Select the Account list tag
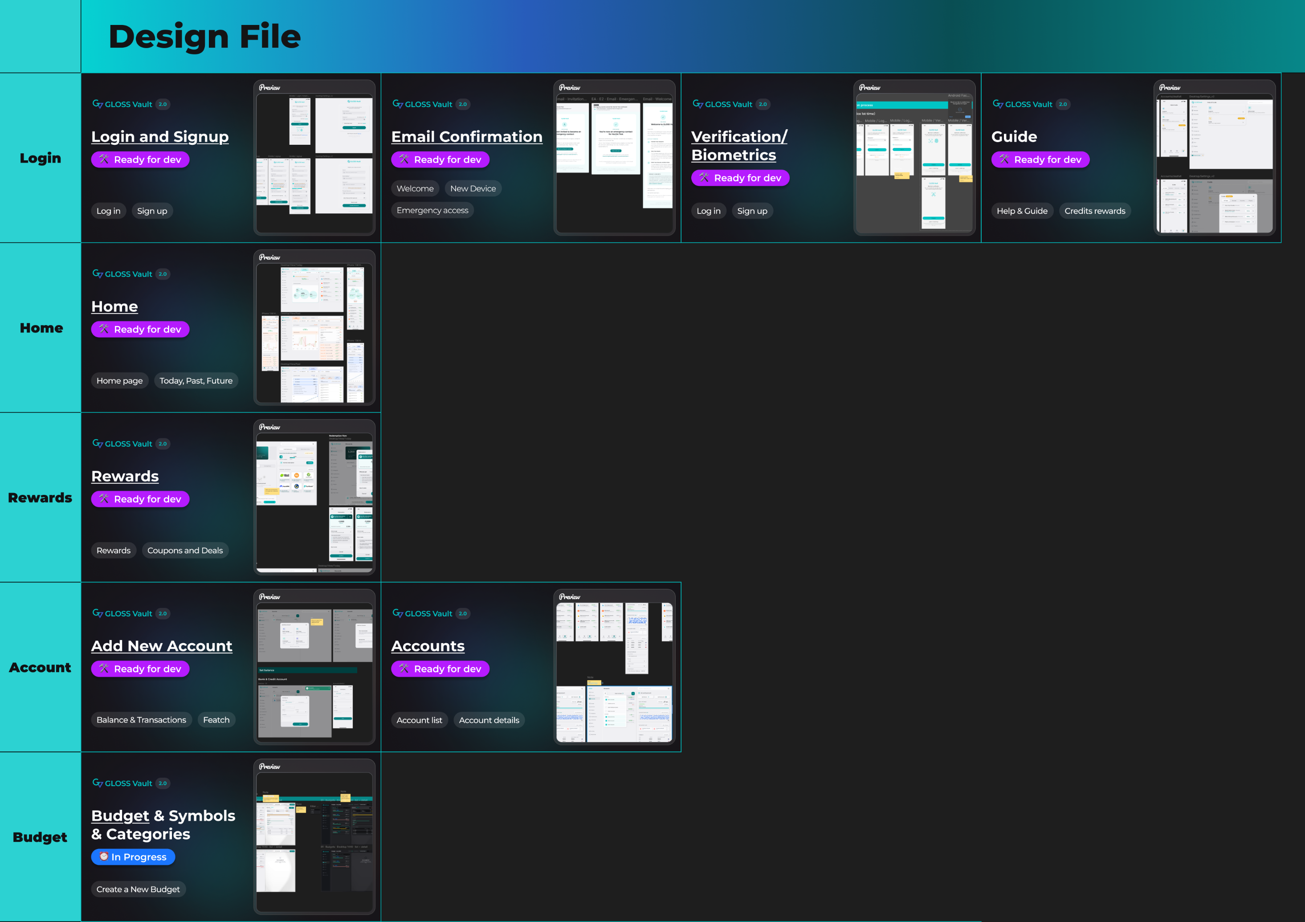Viewport: 1305px width, 922px height. pyautogui.click(x=420, y=720)
